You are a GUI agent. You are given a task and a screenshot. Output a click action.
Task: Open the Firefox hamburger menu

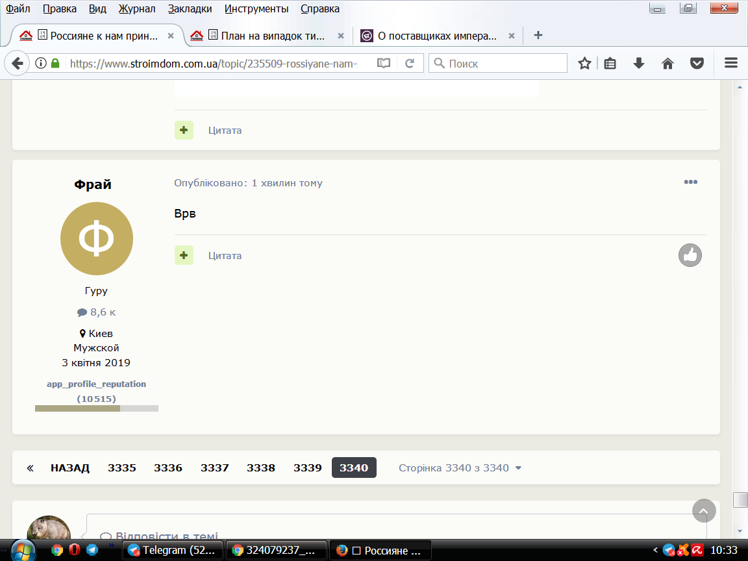pos(731,63)
